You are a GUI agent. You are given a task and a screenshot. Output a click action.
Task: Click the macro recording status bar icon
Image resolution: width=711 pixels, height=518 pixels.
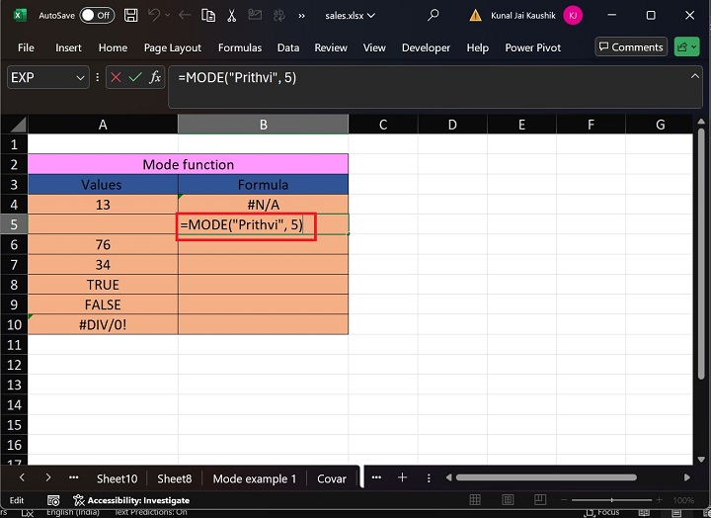53,500
